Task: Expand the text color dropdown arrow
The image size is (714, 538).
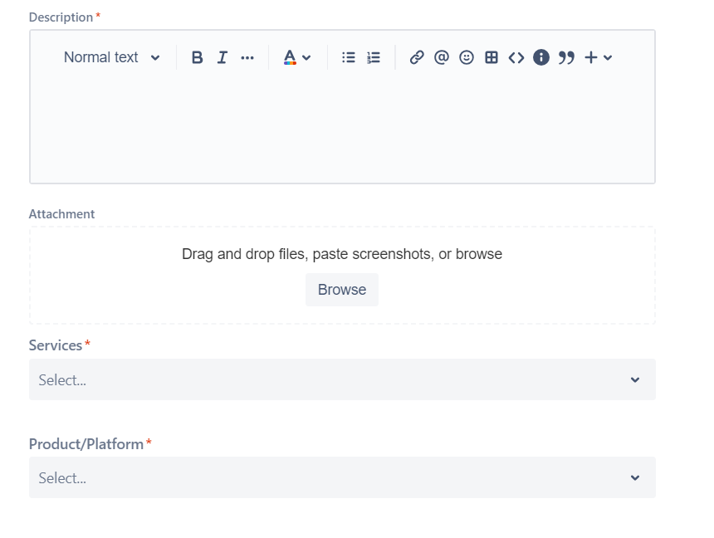Action: point(306,58)
